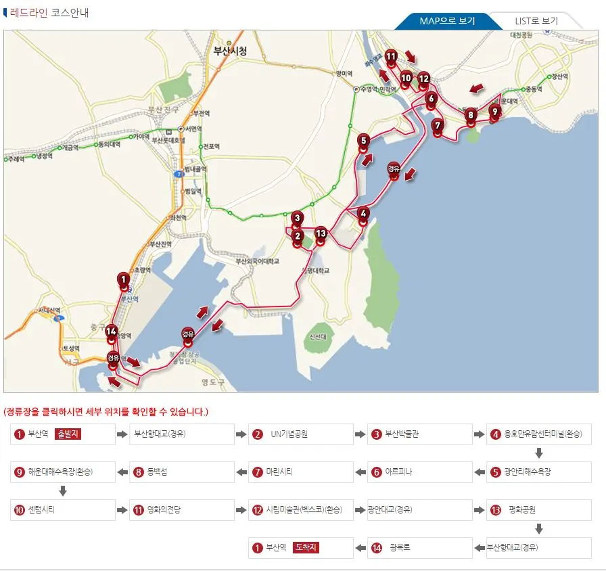Click map marker 2 near UN Memorial Park

tap(297, 239)
